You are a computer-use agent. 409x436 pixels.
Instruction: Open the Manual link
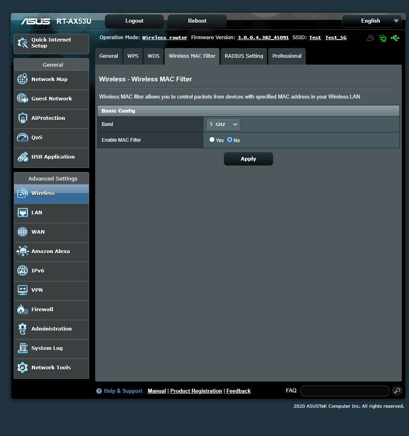[x=157, y=391]
